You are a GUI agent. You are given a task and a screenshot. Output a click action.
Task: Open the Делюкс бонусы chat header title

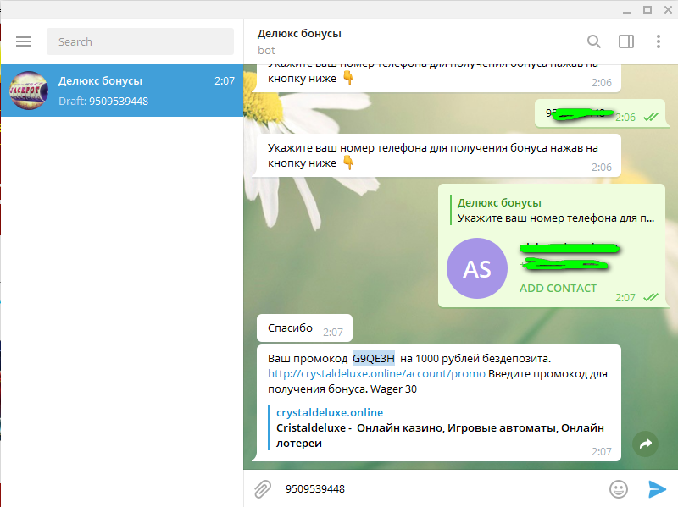click(299, 34)
